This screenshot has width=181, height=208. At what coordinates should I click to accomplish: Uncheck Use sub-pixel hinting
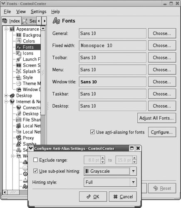[35, 171]
